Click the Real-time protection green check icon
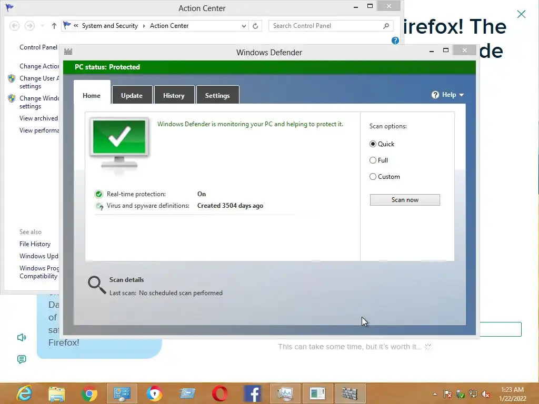 pos(98,194)
